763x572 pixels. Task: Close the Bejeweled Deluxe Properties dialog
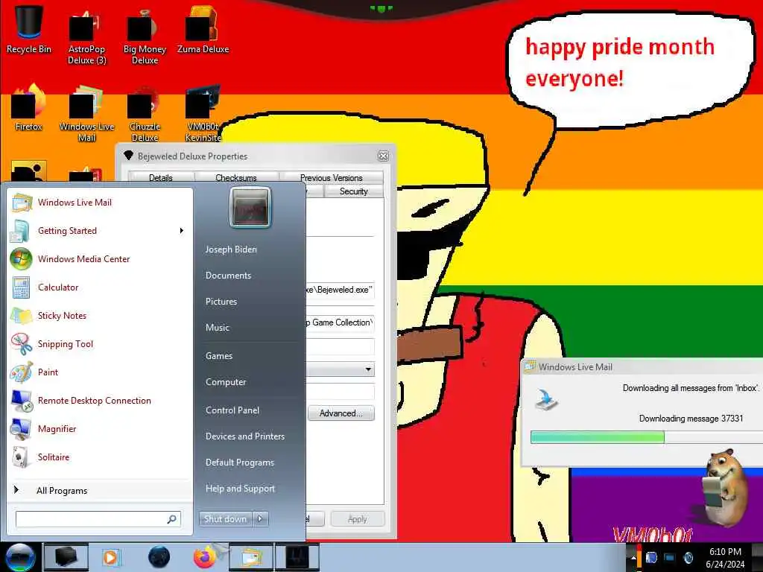point(384,156)
